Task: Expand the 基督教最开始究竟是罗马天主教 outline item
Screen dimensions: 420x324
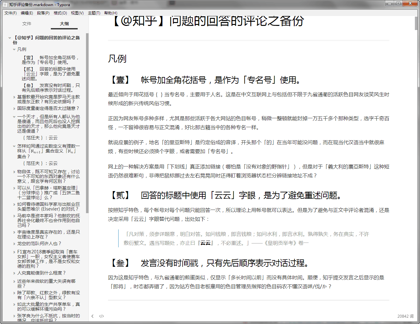Action: tap(14, 97)
